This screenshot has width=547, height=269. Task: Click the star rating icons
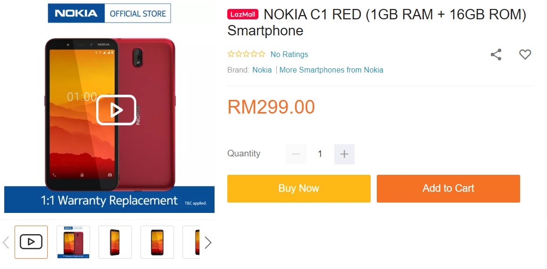click(x=246, y=54)
